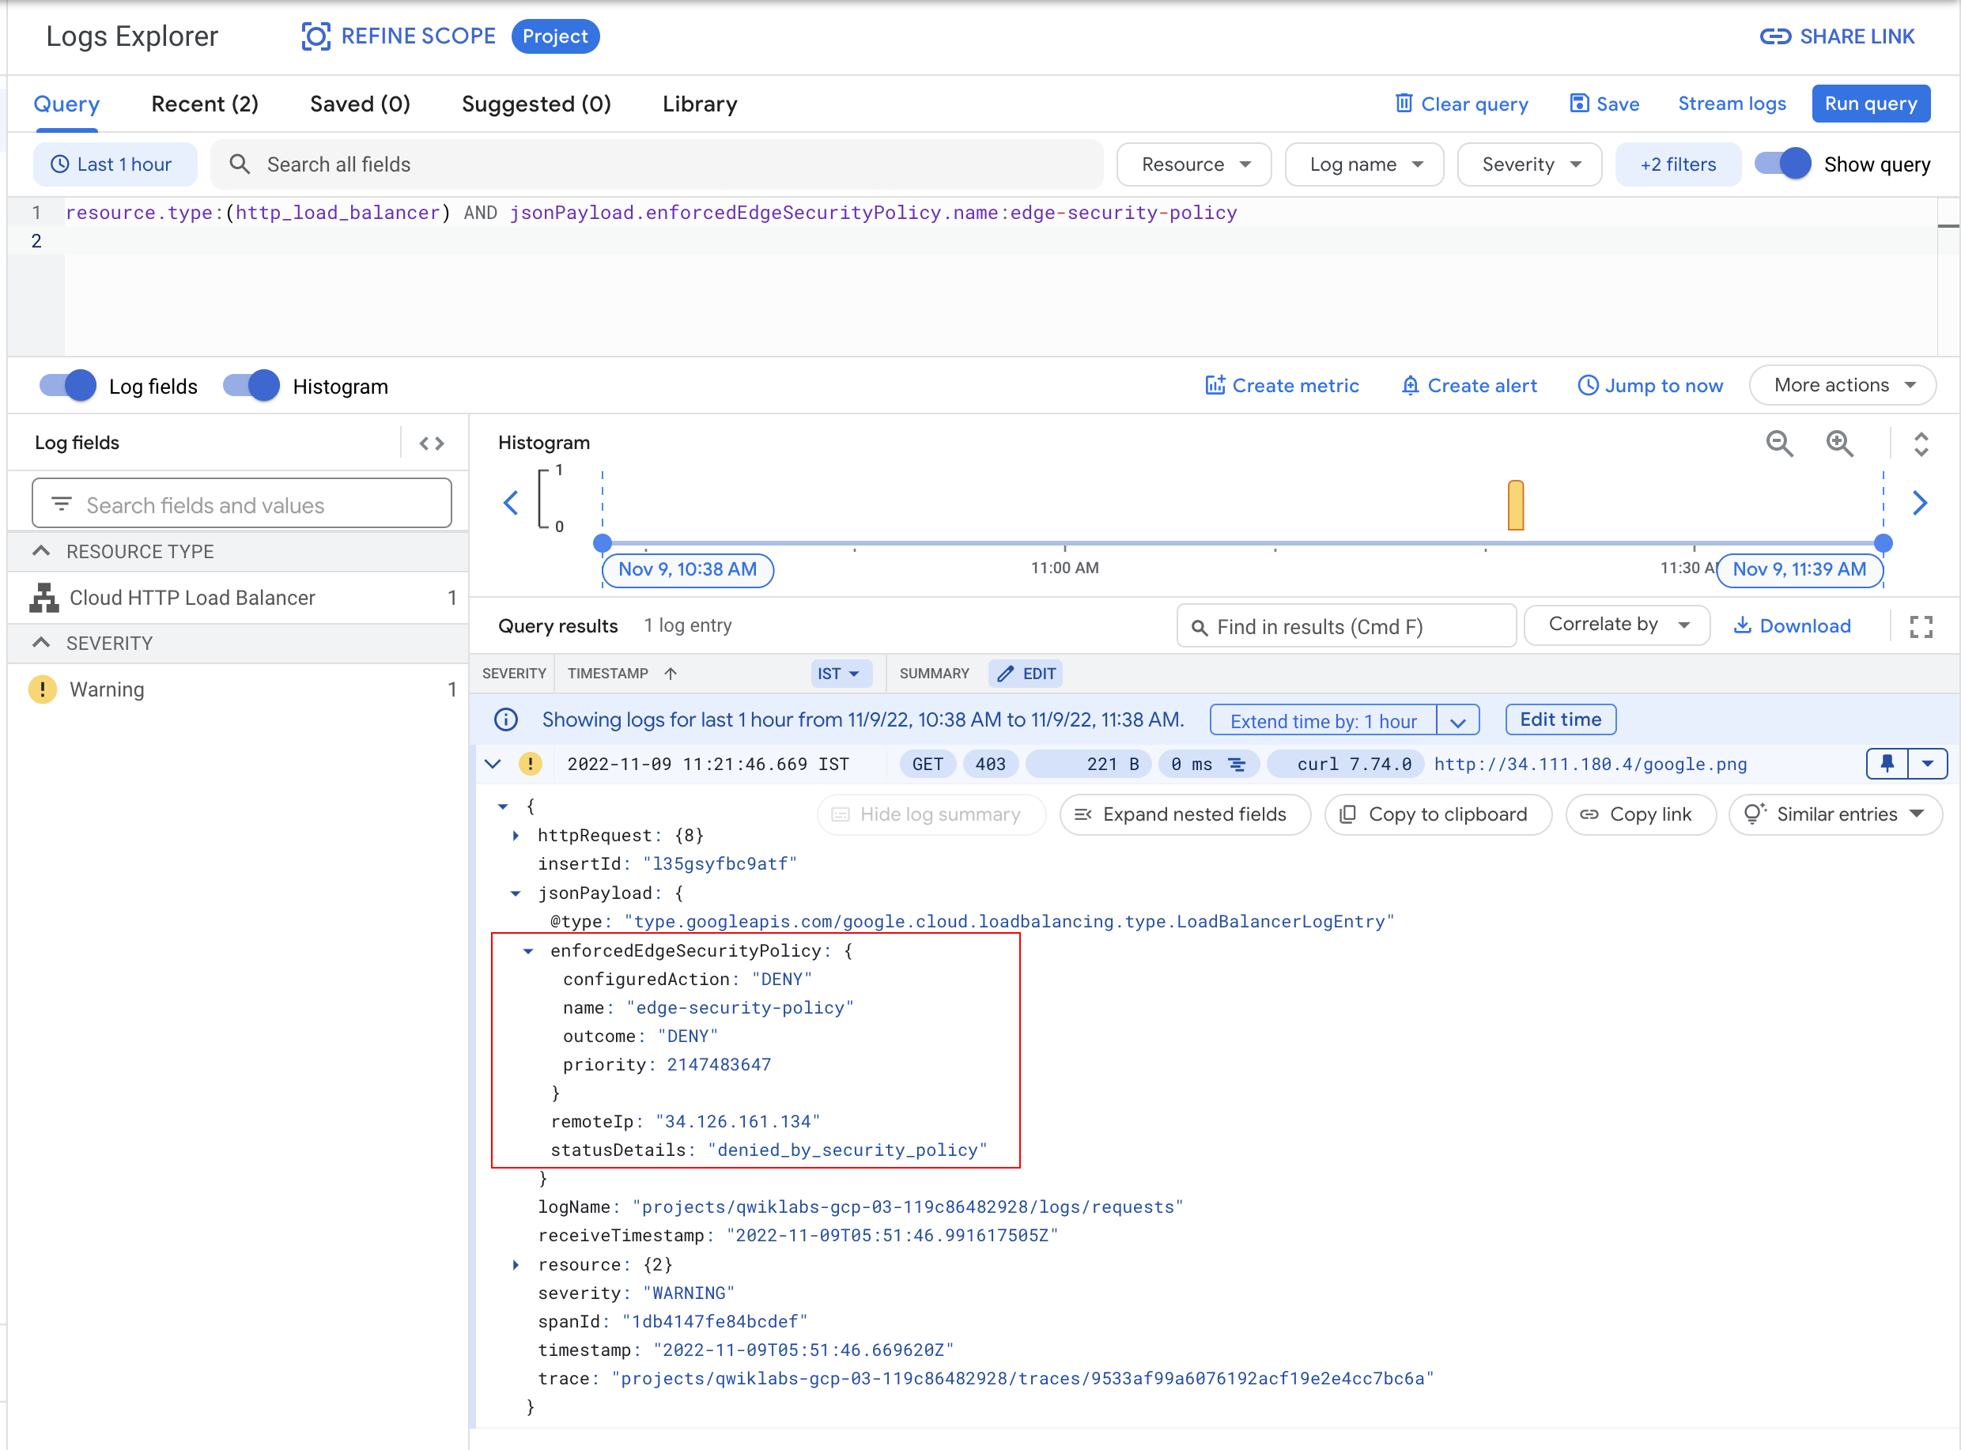The height and width of the screenshot is (1450, 1961).
Task: Open the Severity dropdown filter
Action: 1530,163
